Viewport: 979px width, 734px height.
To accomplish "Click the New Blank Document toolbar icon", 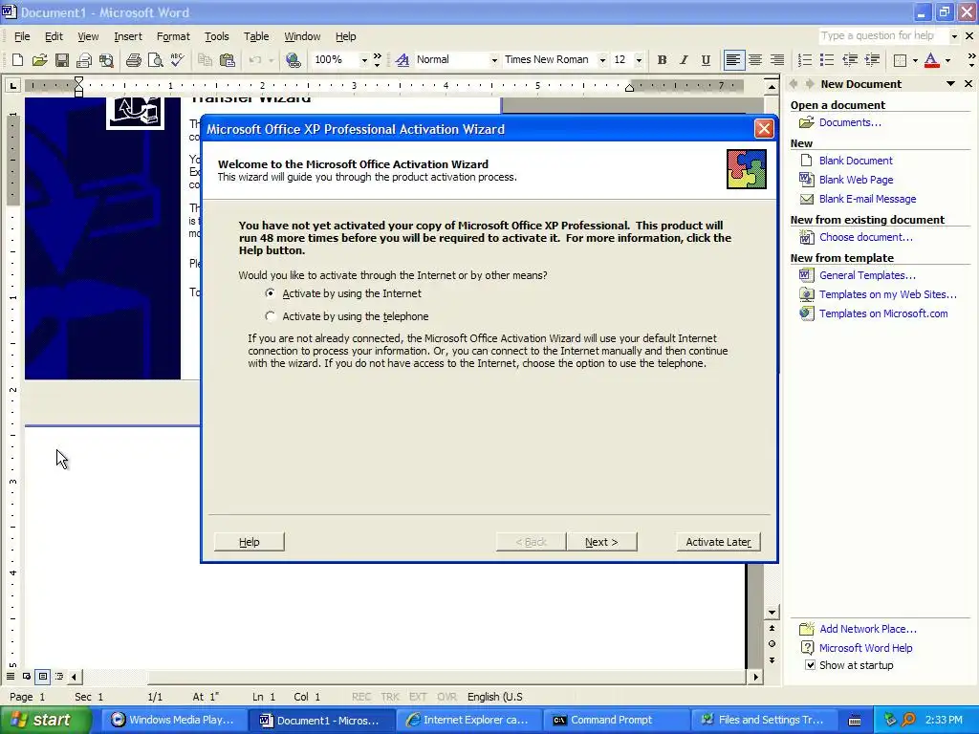I will click(17, 60).
